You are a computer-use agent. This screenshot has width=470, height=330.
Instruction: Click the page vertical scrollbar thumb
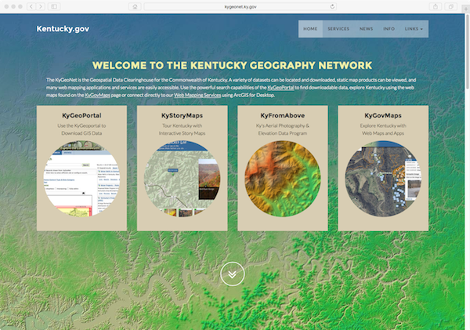[468, 51]
